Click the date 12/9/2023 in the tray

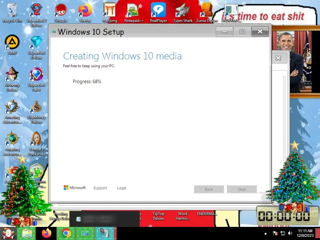tap(305, 236)
